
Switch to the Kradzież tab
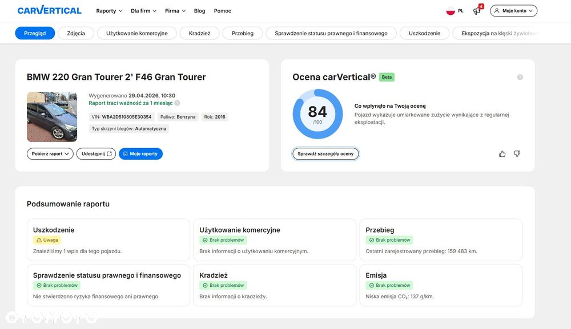pos(199,33)
